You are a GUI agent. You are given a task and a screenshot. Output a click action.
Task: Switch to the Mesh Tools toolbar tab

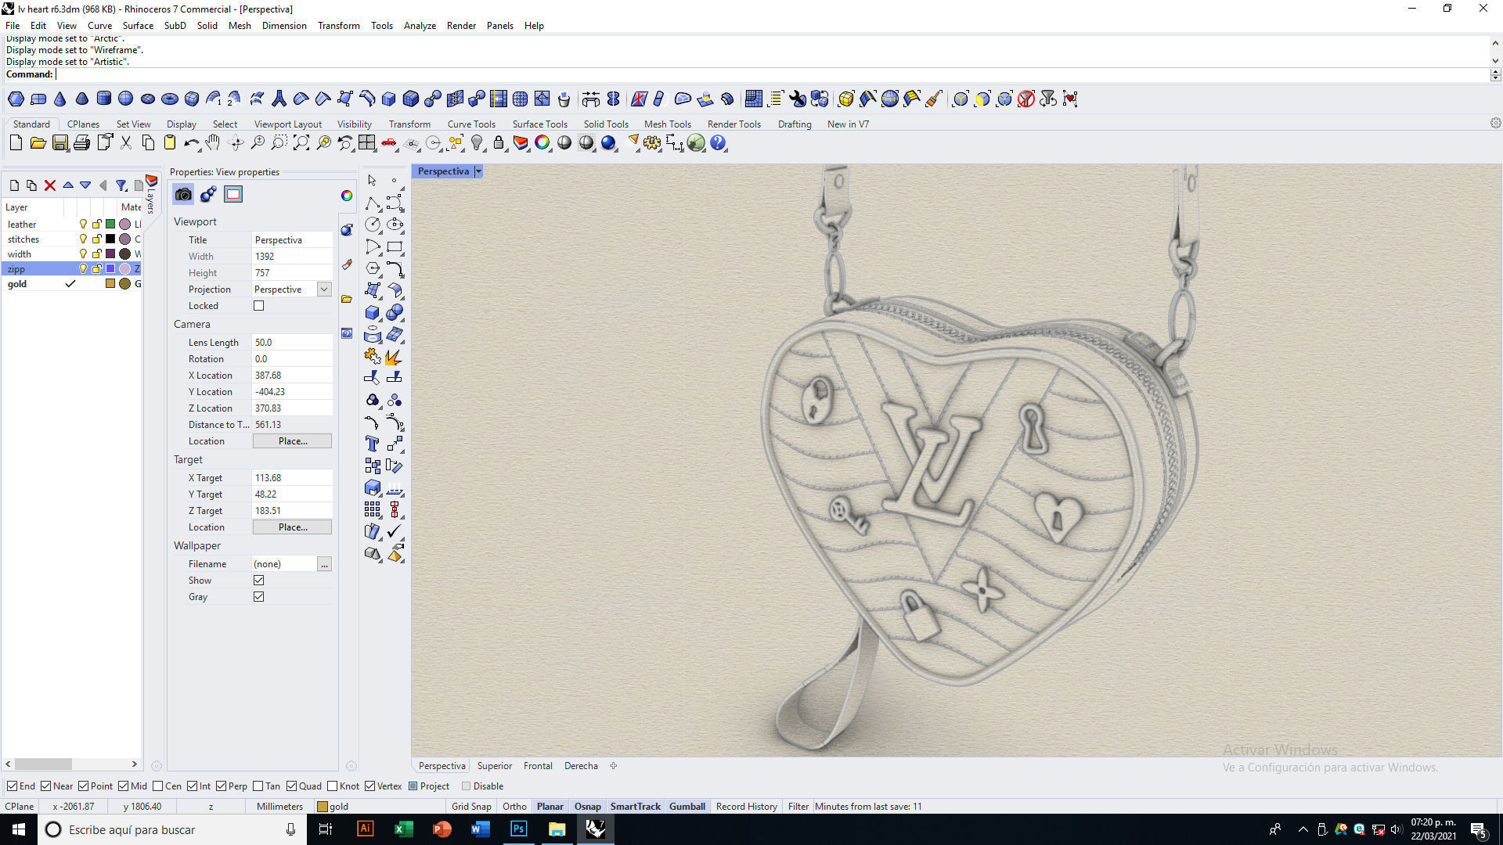(668, 124)
